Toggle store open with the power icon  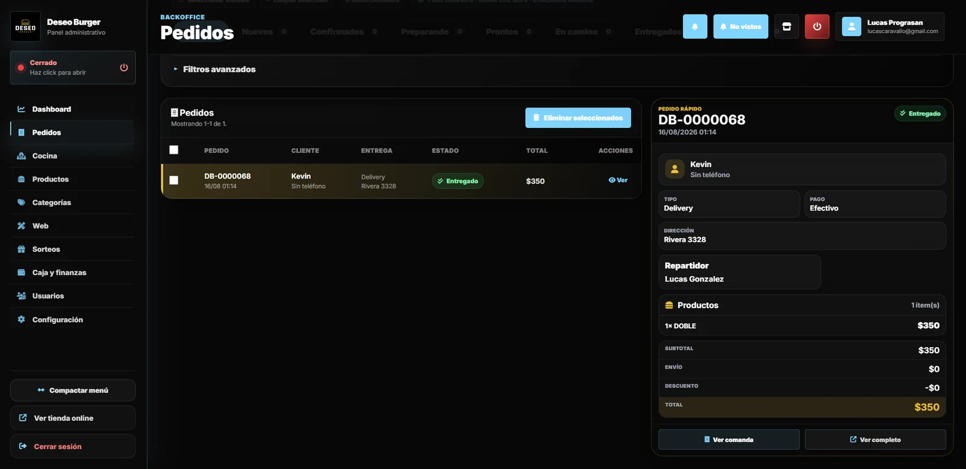[124, 68]
